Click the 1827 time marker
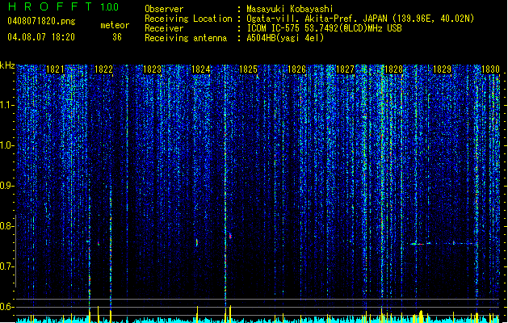508x323 pixels. 346,69
